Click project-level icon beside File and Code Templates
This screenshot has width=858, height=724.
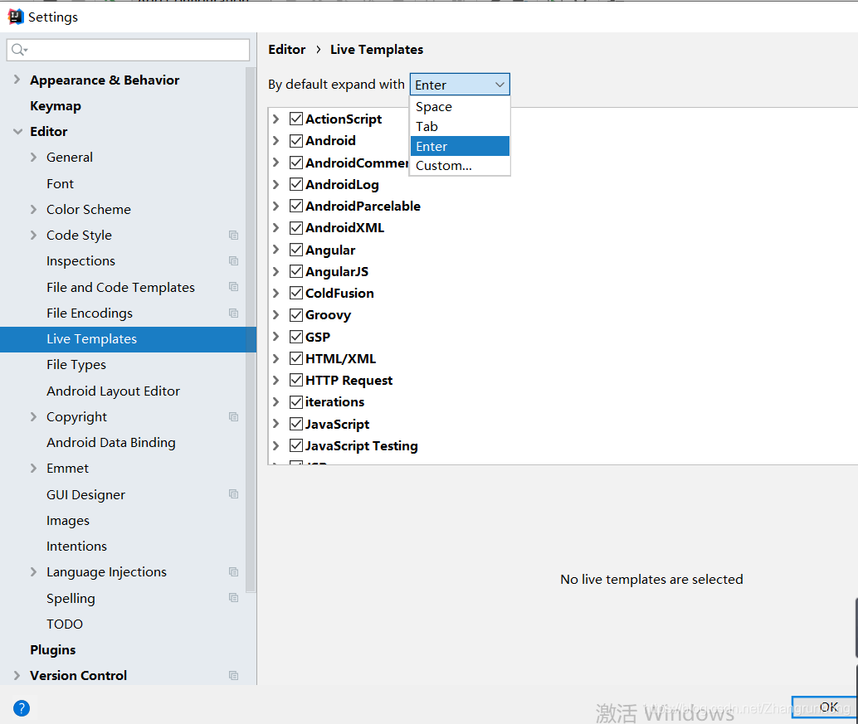pyautogui.click(x=234, y=287)
